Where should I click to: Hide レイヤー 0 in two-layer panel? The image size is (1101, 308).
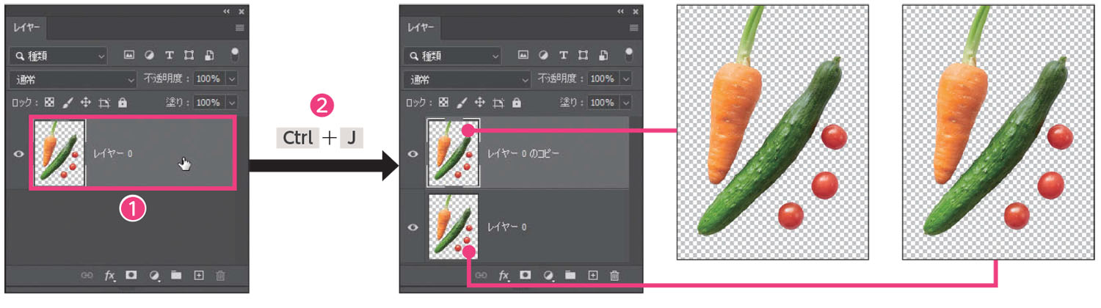click(413, 227)
